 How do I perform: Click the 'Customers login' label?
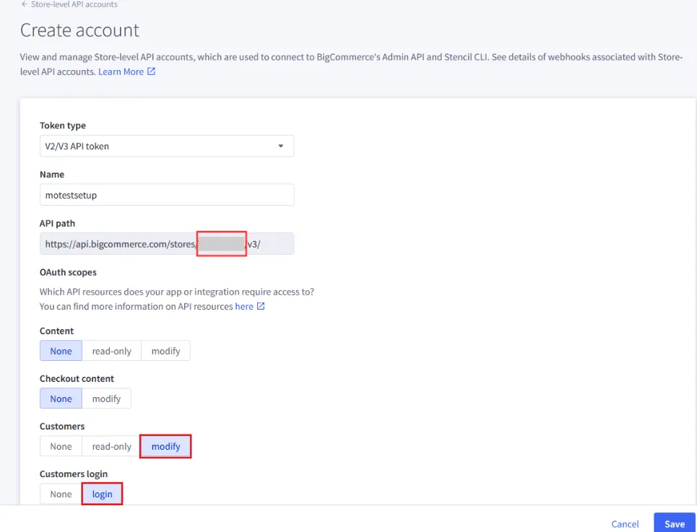pyautogui.click(x=74, y=474)
